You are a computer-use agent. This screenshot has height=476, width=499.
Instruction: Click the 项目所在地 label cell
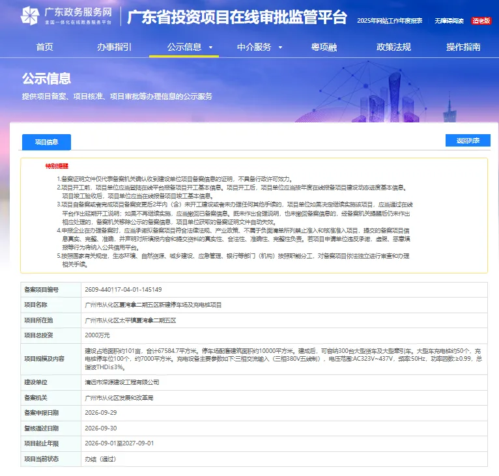(51, 320)
